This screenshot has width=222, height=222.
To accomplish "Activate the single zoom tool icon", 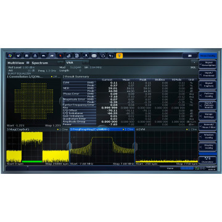I will point(68,55).
